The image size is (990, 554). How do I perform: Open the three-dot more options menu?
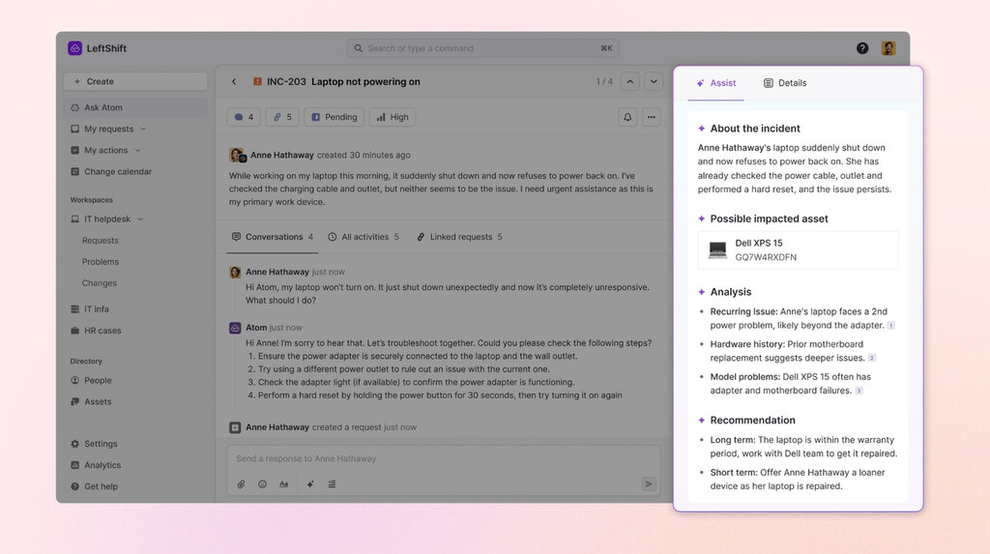[652, 117]
